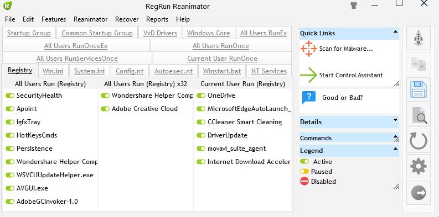This screenshot has height=217, width=439.
Task: Click the rocket icon in right toolbar
Action: tap(419, 38)
